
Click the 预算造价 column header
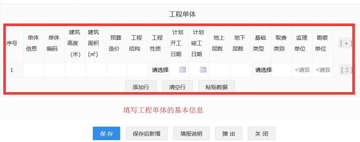pos(116,43)
